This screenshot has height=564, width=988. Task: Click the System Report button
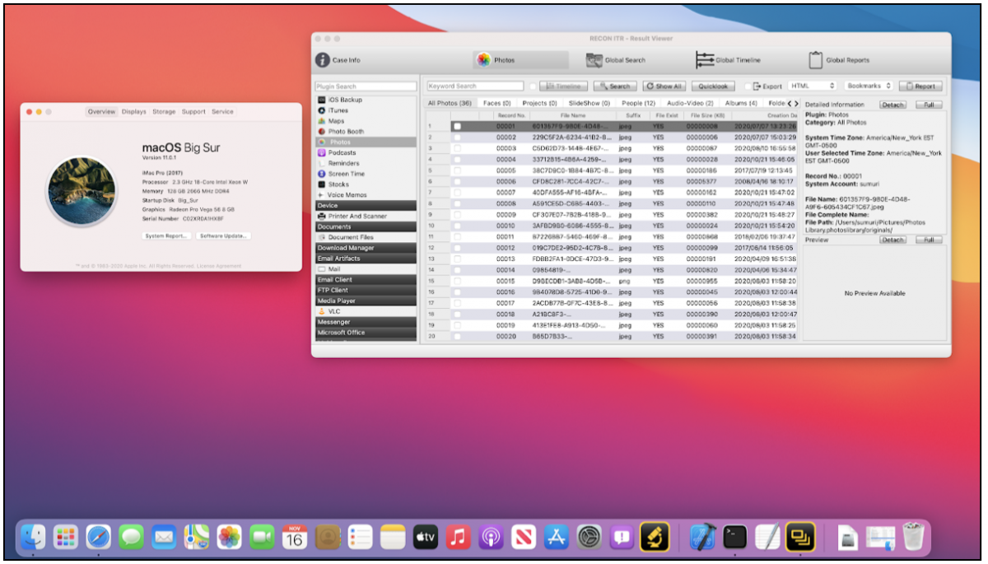pos(166,235)
